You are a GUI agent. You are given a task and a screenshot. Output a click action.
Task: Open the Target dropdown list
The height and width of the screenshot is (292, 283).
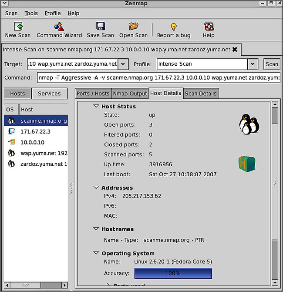[x=123, y=64]
